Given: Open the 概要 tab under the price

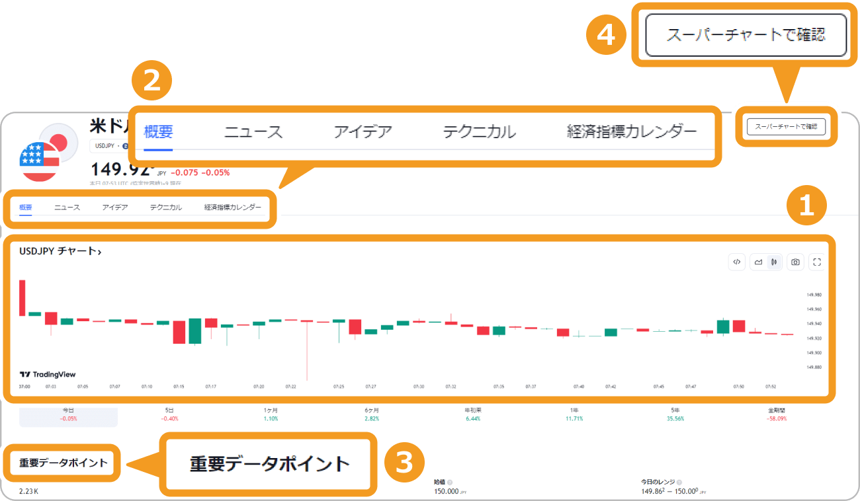Looking at the screenshot, I should click(26, 208).
